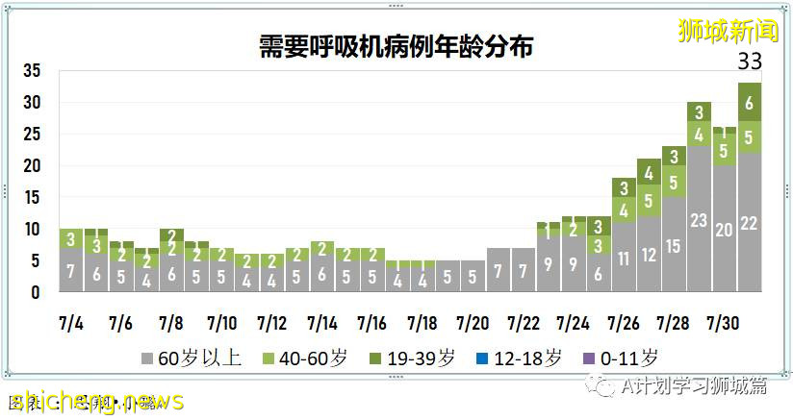The width and height of the screenshot is (793, 420).
Task: Click the right-middle chart resize handle
Action: (787, 191)
